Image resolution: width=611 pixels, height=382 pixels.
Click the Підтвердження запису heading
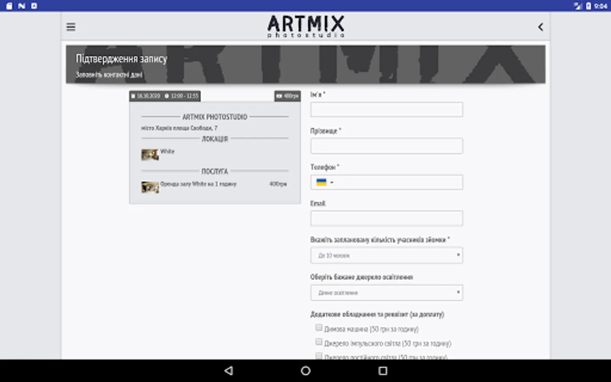[x=121, y=59]
